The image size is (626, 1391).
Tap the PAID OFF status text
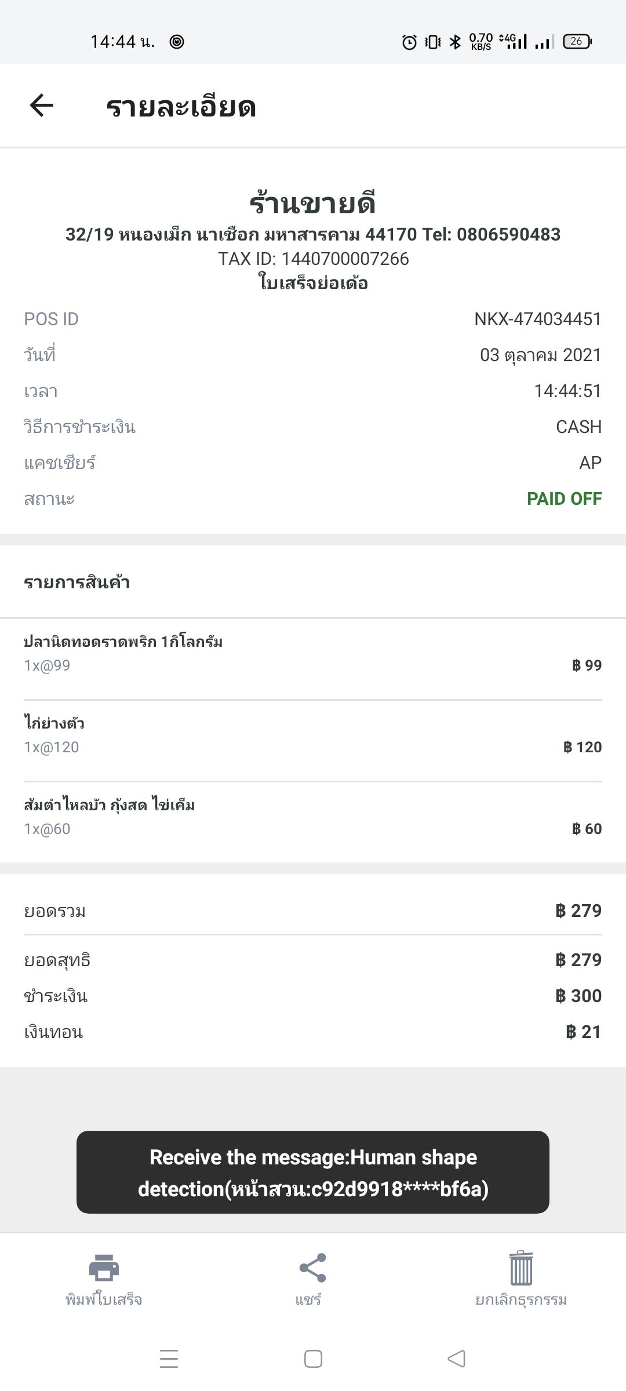(564, 498)
